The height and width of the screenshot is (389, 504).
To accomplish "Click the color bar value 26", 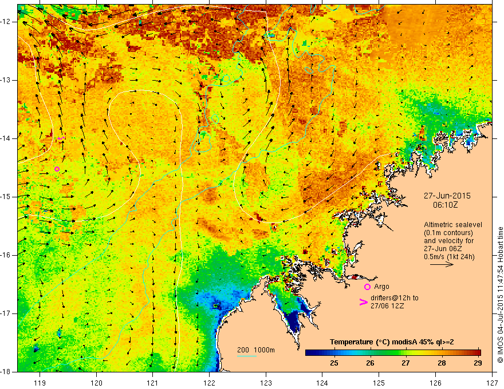I will tap(370, 363).
